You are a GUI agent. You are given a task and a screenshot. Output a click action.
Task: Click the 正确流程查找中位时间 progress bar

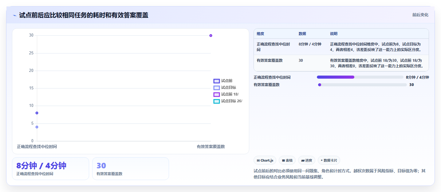(360, 77)
